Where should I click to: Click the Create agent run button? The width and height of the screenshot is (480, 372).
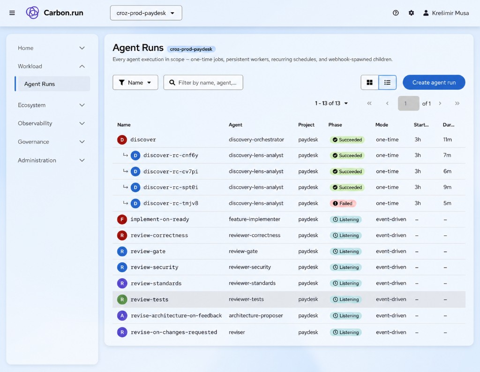(x=434, y=82)
